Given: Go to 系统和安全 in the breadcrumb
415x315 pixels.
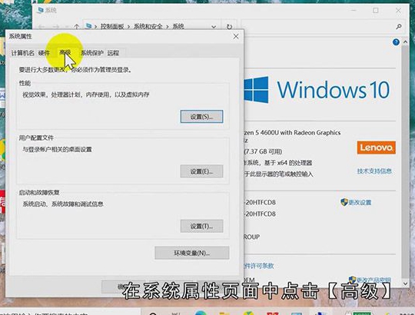Looking at the screenshot, I should coord(148,26).
